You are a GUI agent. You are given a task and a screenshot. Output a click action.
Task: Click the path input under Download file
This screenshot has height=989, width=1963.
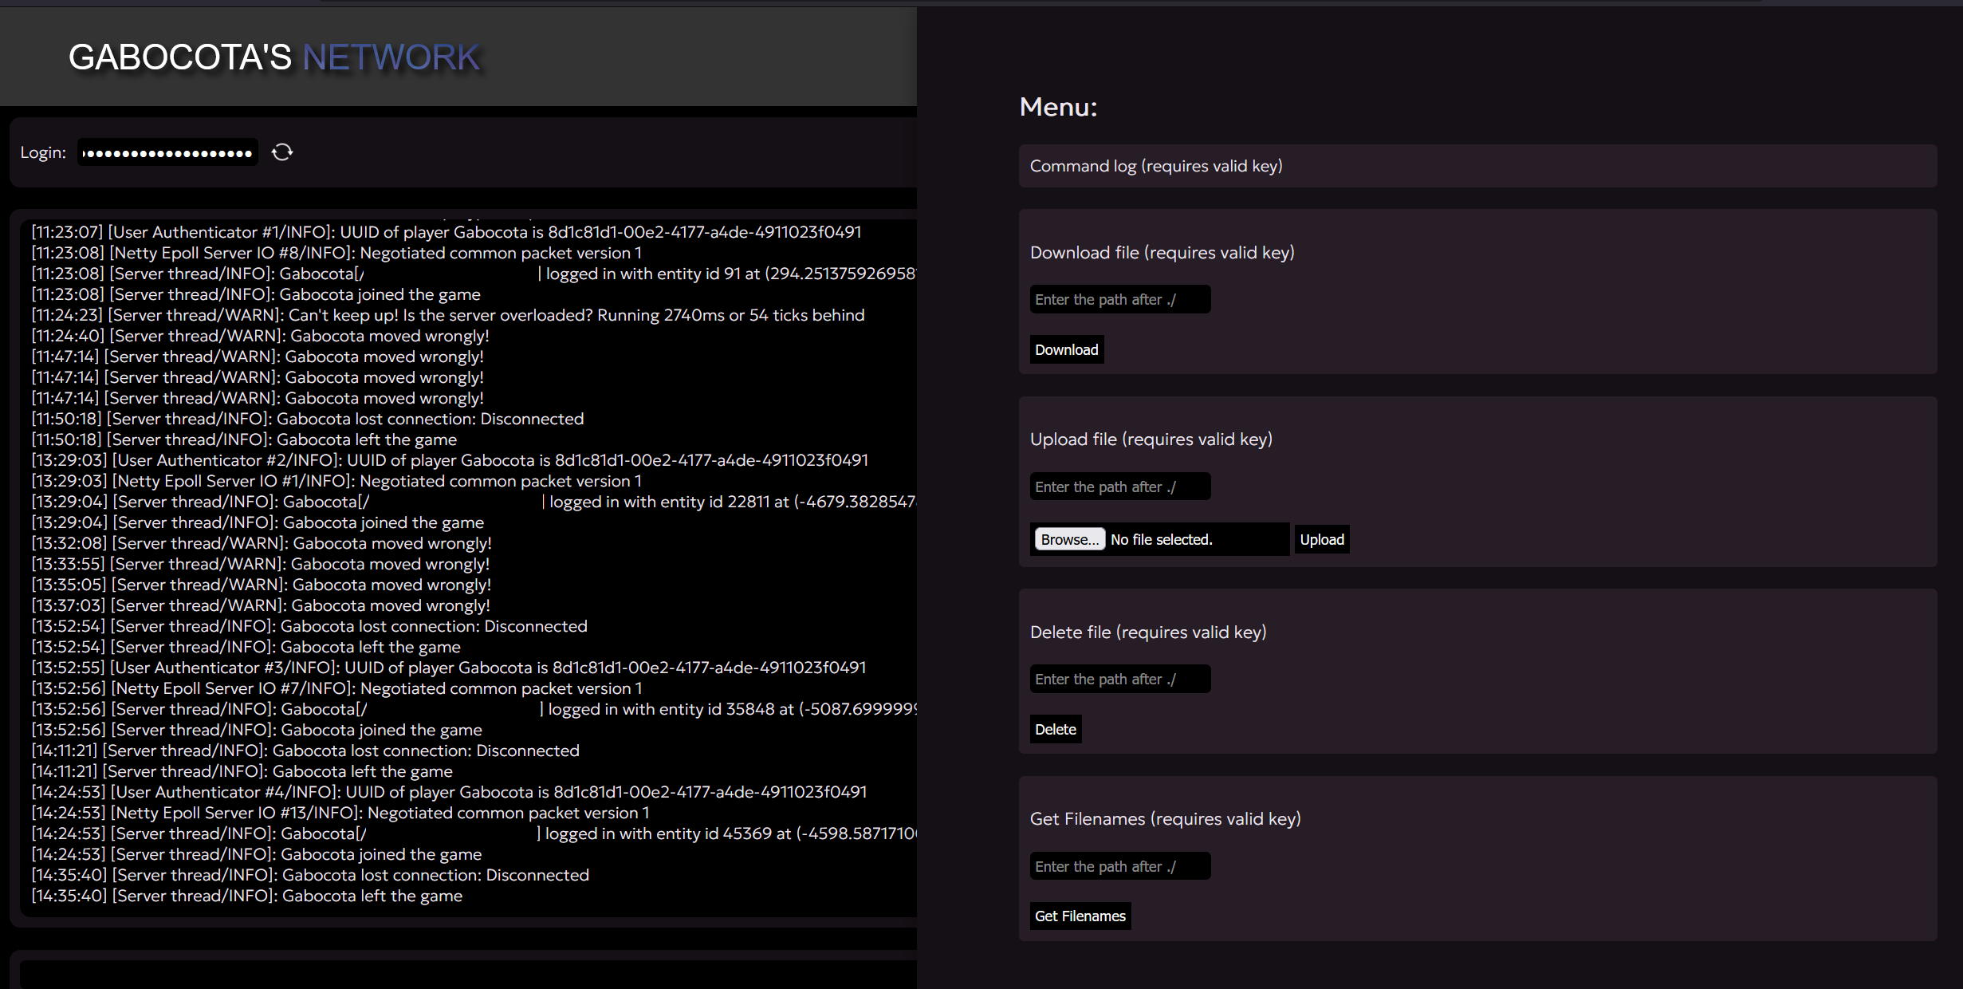[x=1119, y=299]
